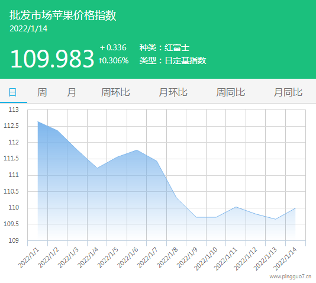Click the chart point at 2022/1/14
The image size is (316, 283).
(295, 208)
